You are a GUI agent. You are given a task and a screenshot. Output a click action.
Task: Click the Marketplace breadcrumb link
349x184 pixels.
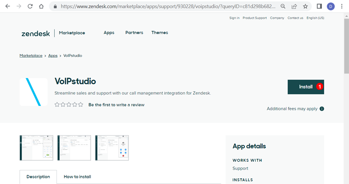coord(31,56)
